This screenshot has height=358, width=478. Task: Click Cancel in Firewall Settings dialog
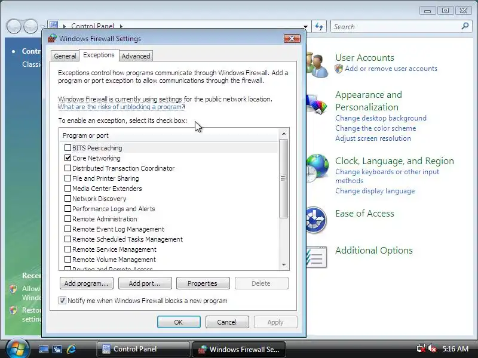(227, 322)
